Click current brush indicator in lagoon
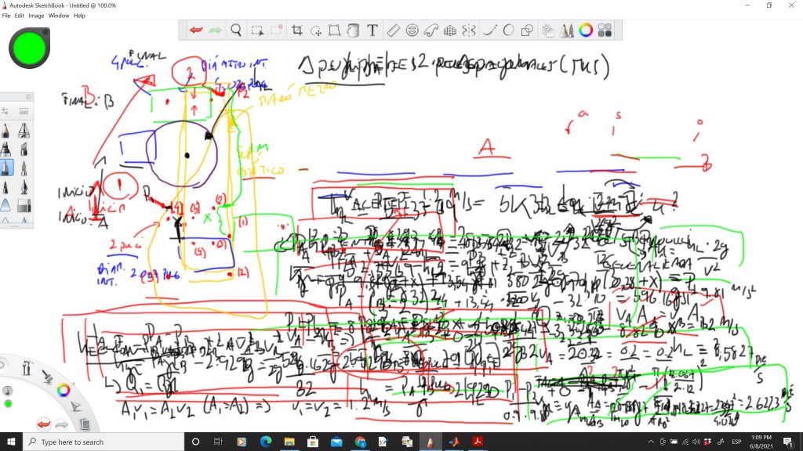The height and width of the screenshot is (451, 803). [8, 391]
